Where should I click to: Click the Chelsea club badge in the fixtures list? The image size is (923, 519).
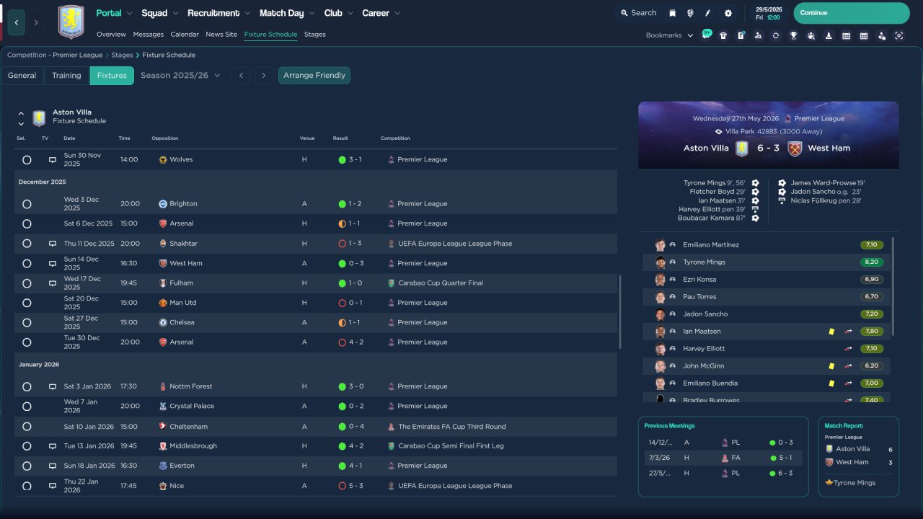(x=163, y=322)
